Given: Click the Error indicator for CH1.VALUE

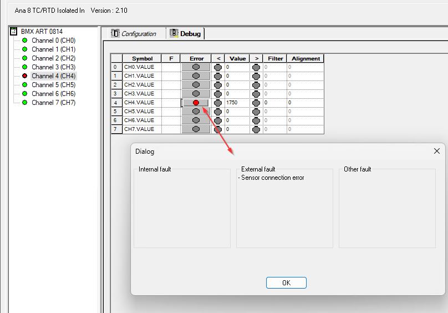Looking at the screenshot, I should [x=196, y=76].
